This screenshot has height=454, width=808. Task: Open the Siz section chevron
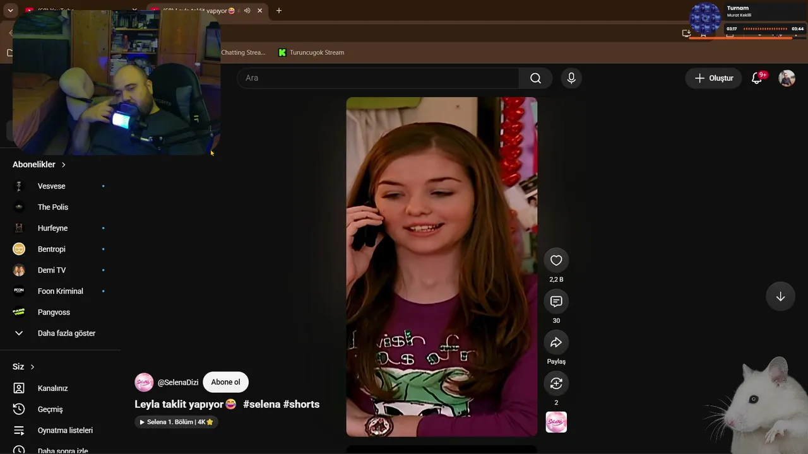click(32, 367)
